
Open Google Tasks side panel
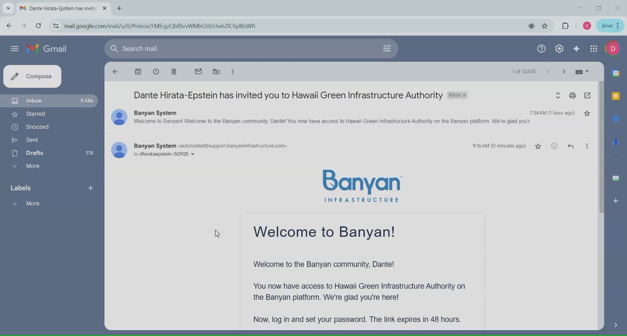tap(616, 119)
